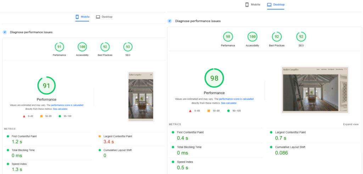The height and width of the screenshot is (174, 363).
Task: Click green circle 90–100 legend icon in desktop report
Action: (228, 111)
